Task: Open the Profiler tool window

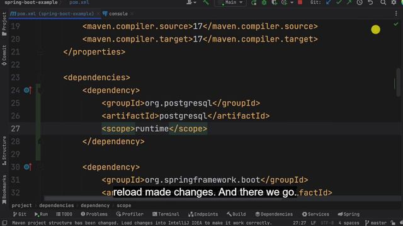Action: [130, 214]
